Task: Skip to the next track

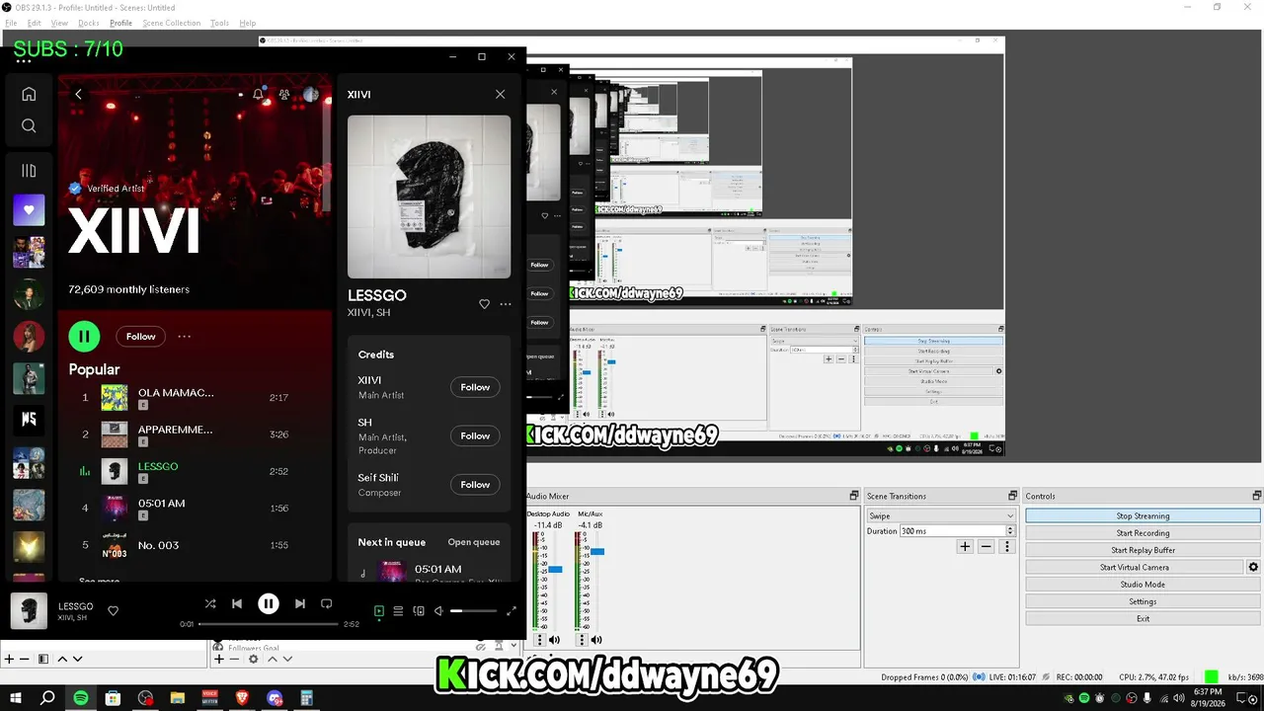Action: click(300, 604)
